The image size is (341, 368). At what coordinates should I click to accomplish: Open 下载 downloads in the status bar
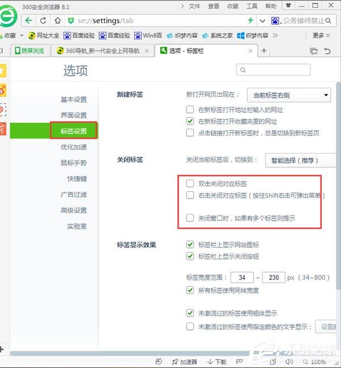[217, 362]
